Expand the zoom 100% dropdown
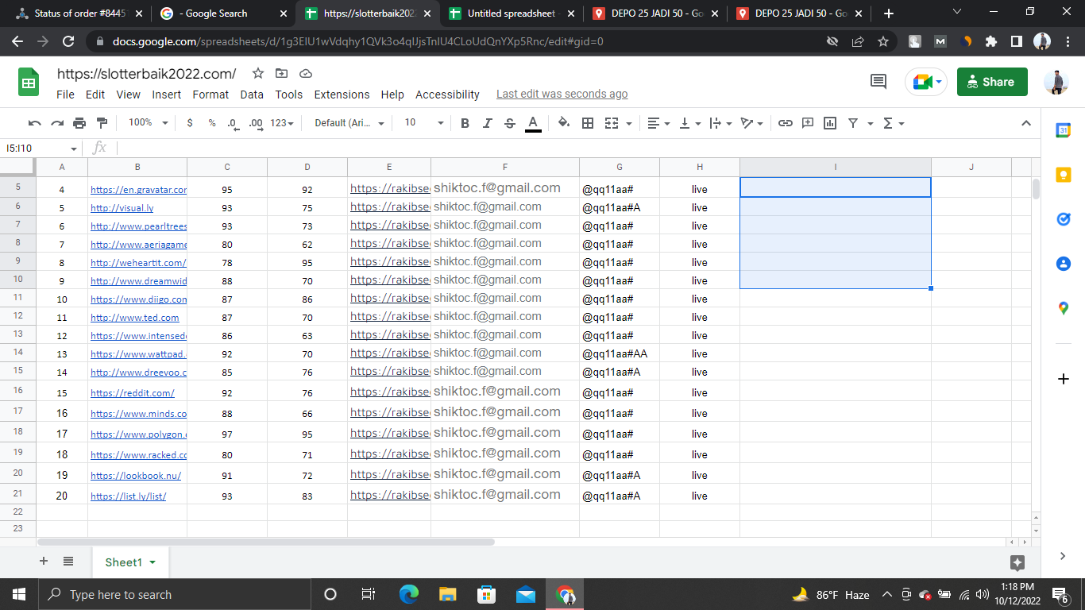The image size is (1085, 610). pos(148,123)
